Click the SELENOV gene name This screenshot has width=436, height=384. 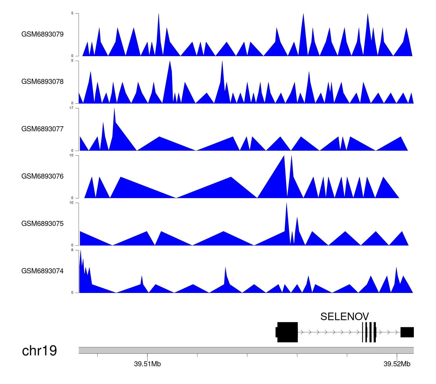344,317
